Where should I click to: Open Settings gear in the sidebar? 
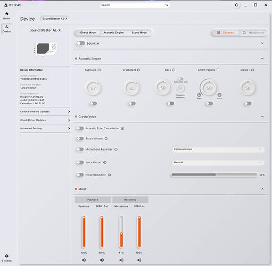[7, 258]
